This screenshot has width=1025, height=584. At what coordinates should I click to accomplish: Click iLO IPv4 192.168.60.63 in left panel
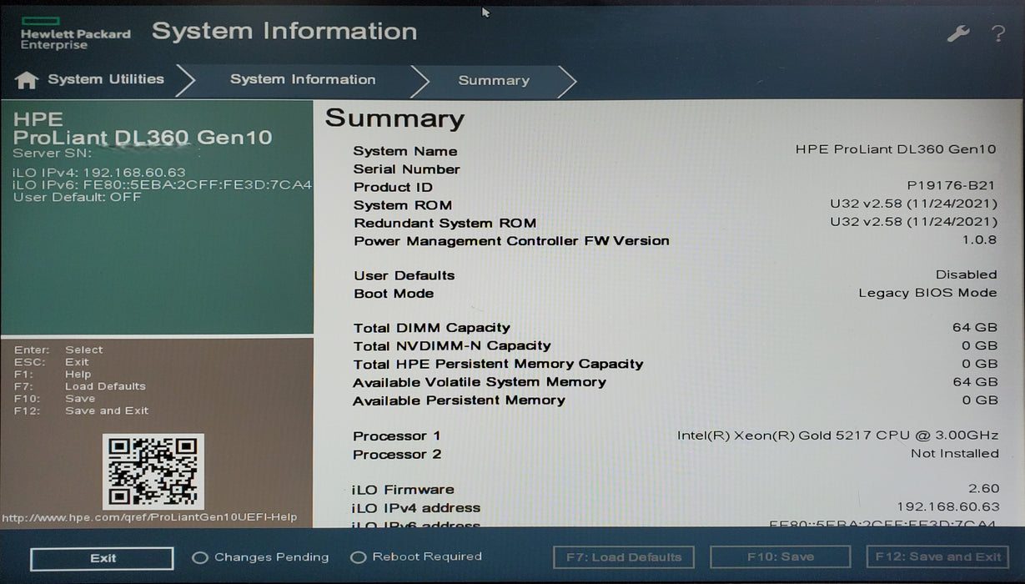pos(99,172)
